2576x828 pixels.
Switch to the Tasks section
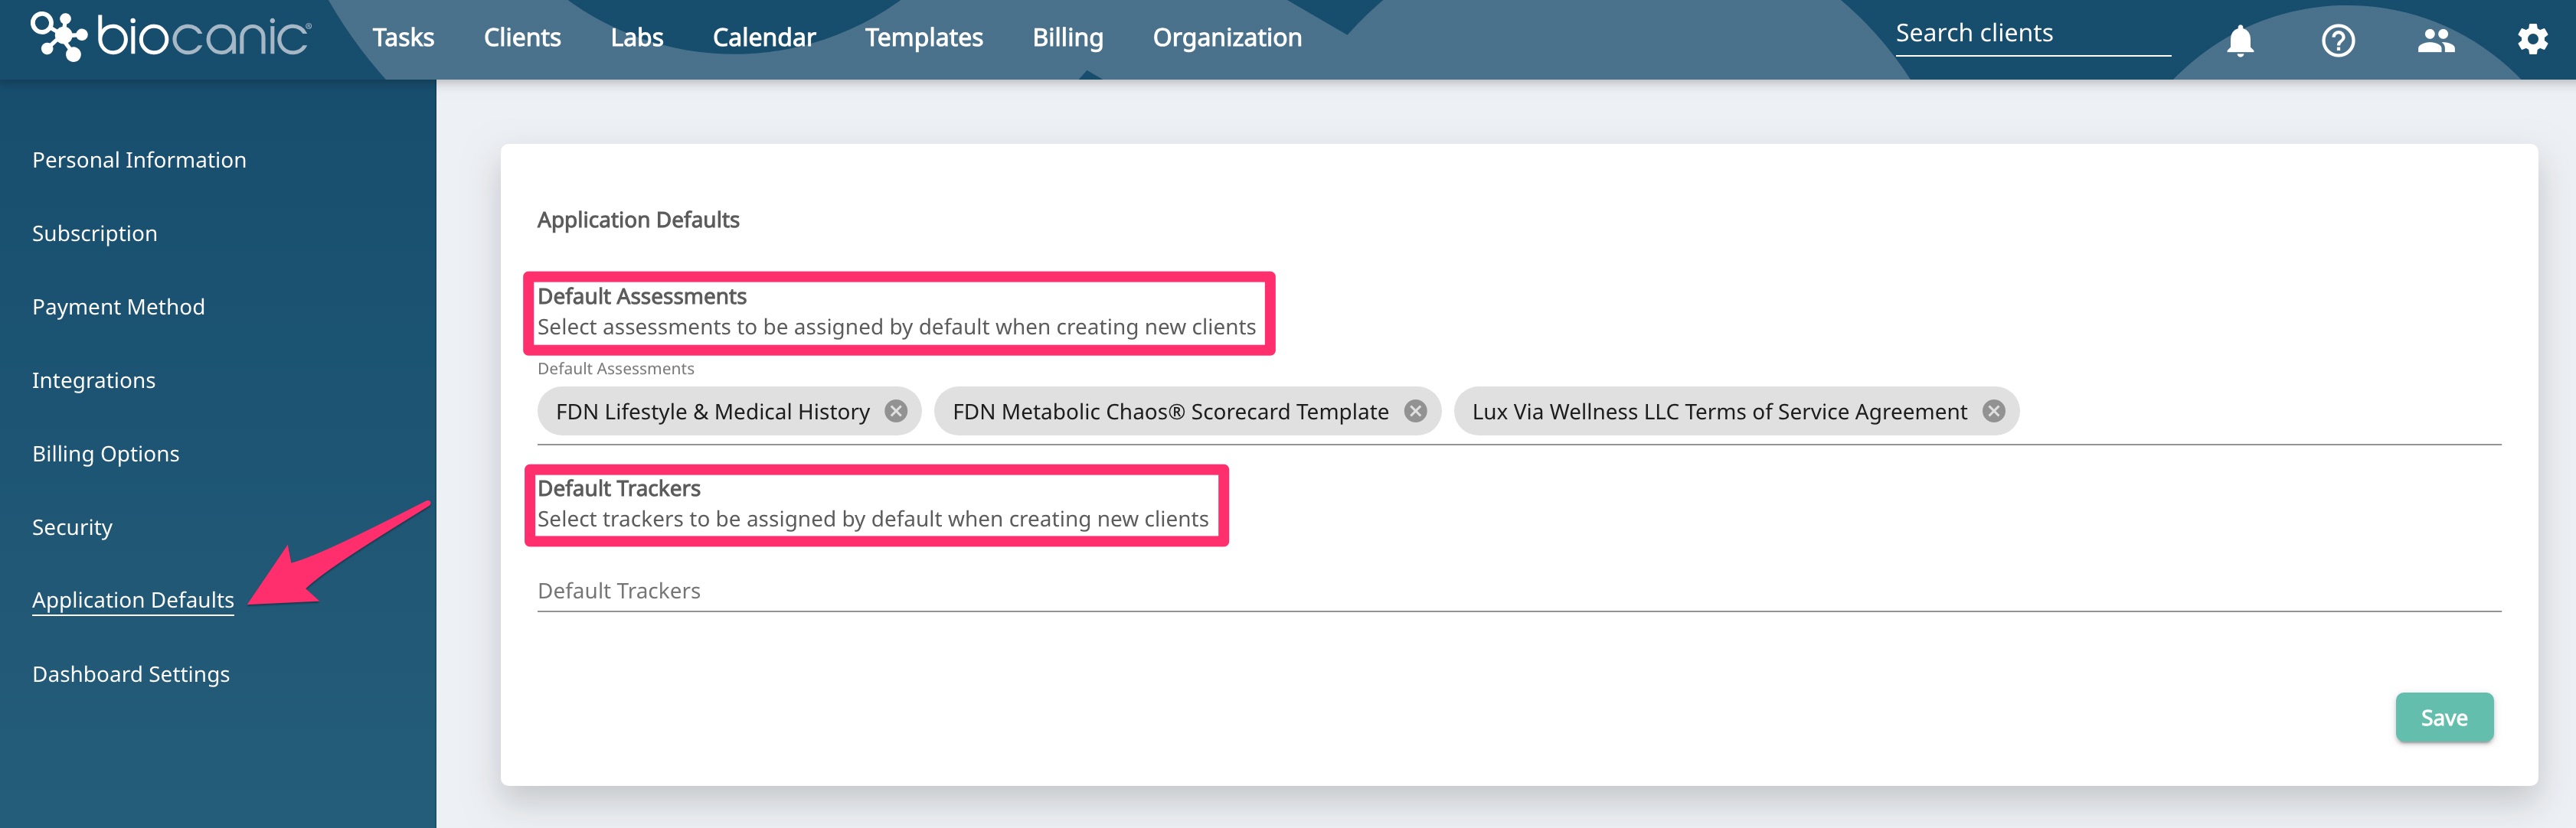point(403,37)
